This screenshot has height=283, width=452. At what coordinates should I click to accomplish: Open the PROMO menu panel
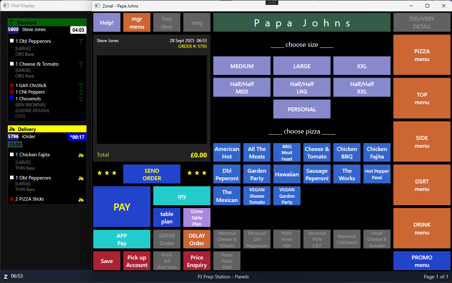tap(422, 261)
